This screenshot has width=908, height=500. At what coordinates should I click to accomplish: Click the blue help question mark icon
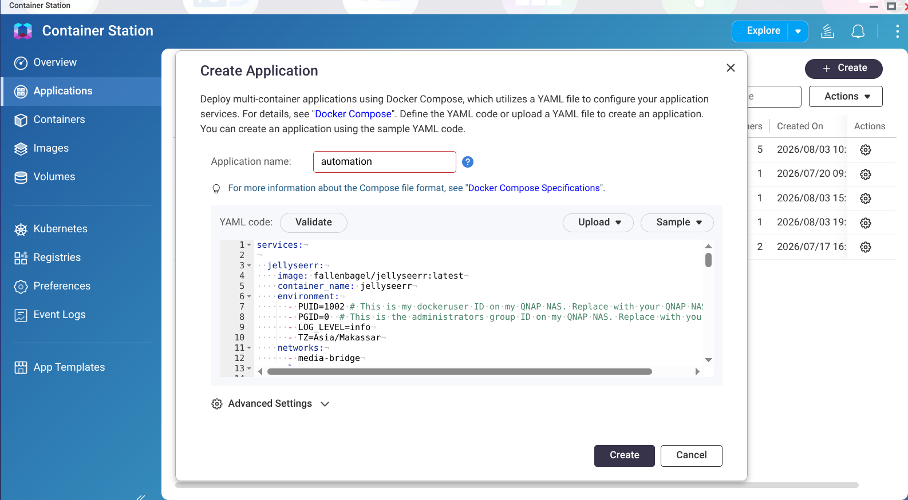coord(468,162)
